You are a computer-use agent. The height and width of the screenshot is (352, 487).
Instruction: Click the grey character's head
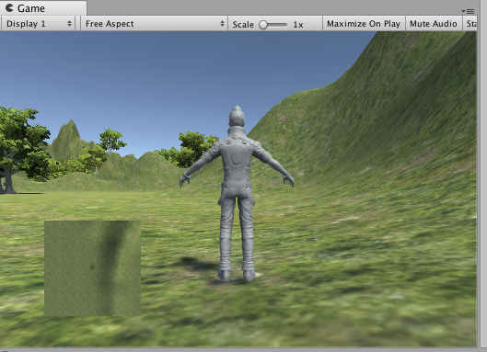[237, 117]
